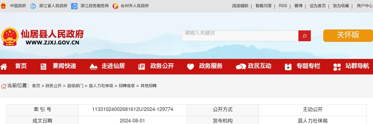
Task: Click the 政务服务 heart icon
Action: 190,67
